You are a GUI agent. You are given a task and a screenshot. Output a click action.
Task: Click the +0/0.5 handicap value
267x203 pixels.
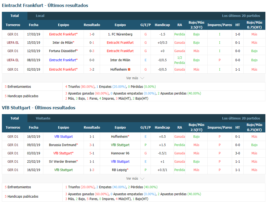point(162,43)
